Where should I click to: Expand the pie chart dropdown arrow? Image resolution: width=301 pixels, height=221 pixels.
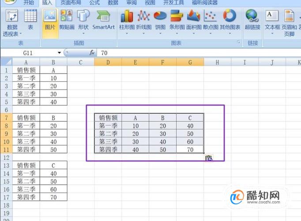point(160,34)
